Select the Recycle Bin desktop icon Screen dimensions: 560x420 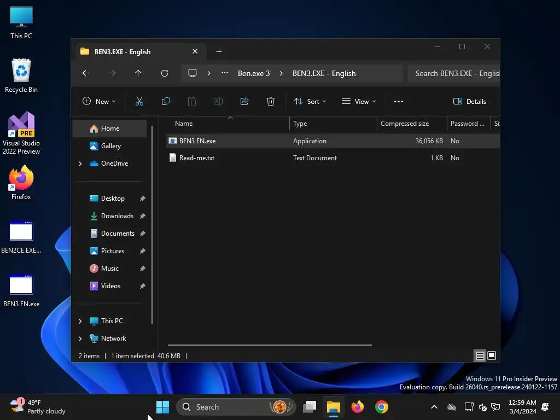tap(21, 75)
